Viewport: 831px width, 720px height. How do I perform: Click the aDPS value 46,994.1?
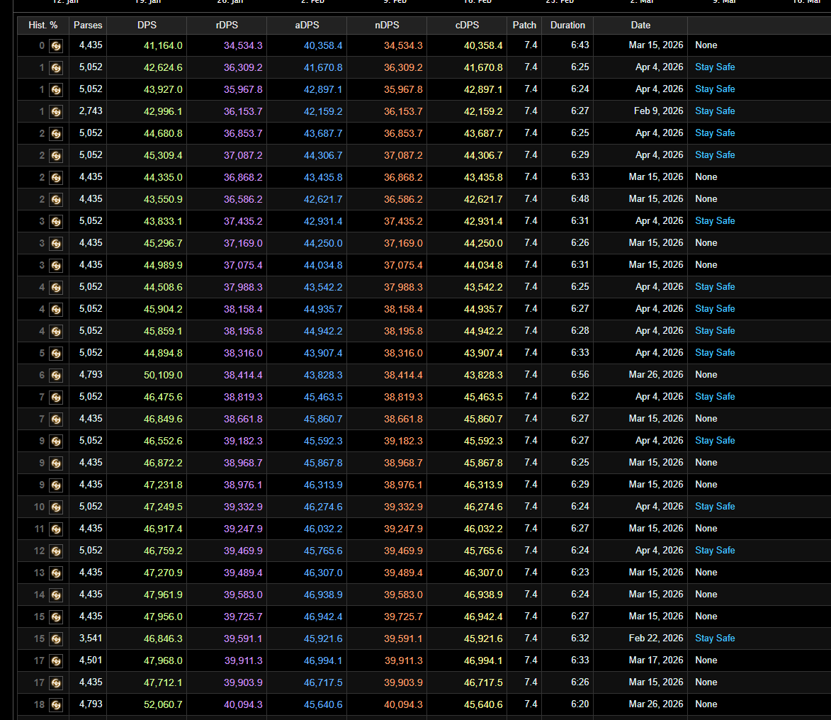pyautogui.click(x=323, y=660)
